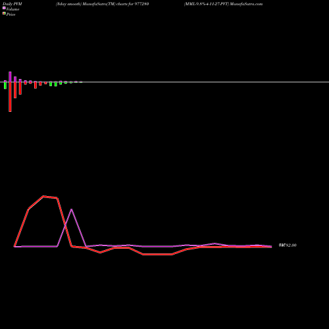This screenshot has height=329, width=329.
Task: Click the tallest purple and red volume bar
Action: 10,91
